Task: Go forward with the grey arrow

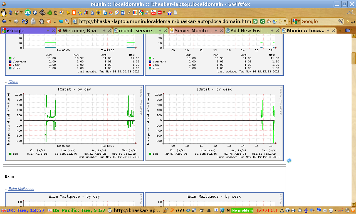Action: pos(16,21)
